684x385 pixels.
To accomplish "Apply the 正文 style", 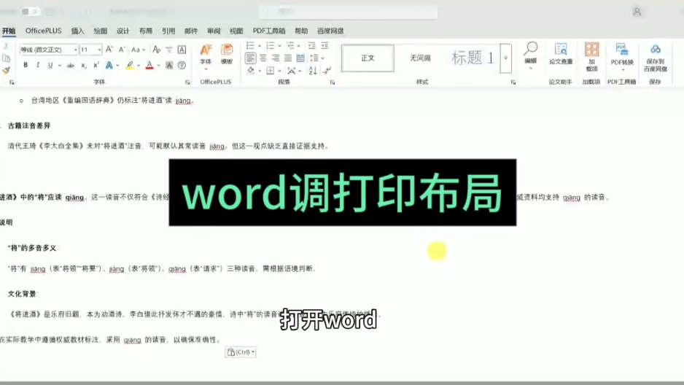I will tap(368, 58).
